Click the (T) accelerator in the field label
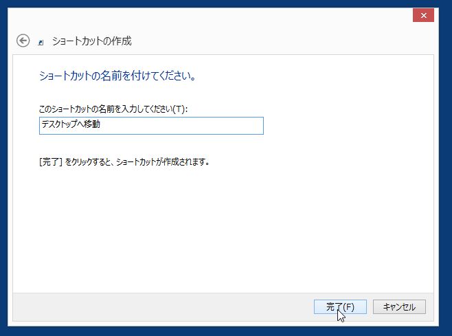The image size is (452, 336). pyautogui.click(x=179, y=109)
